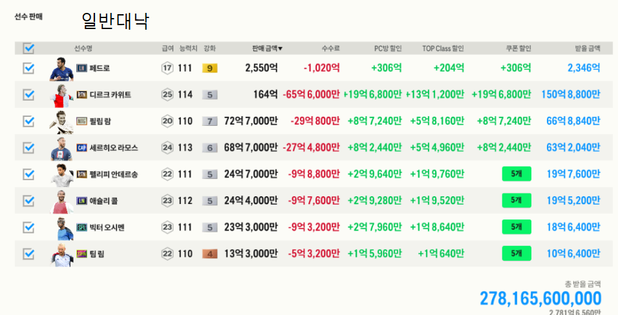The image size is (618, 315).
Task: Click 페드로's LH season badge icon
Action: pyautogui.click(x=81, y=68)
